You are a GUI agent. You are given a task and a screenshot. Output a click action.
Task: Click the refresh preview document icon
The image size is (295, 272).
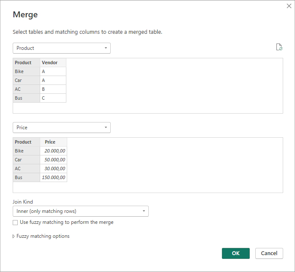click(279, 47)
